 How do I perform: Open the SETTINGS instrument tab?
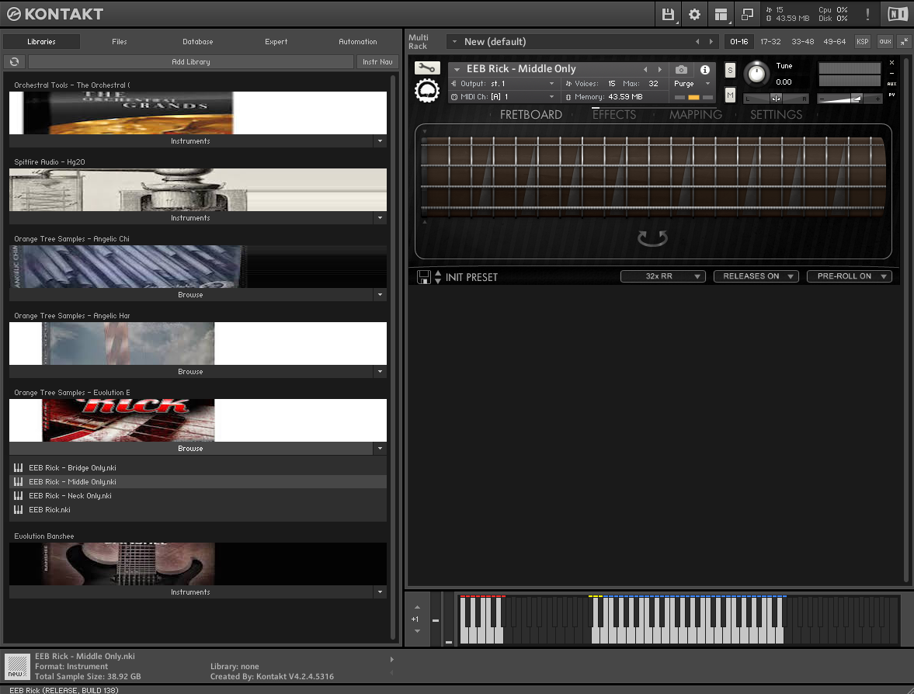pyautogui.click(x=776, y=115)
